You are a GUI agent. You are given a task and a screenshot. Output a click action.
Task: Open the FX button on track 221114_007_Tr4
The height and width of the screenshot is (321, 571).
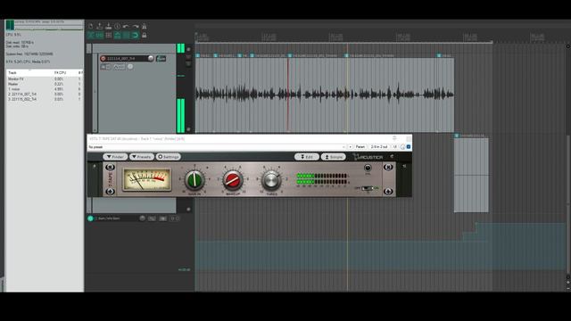click(x=161, y=58)
